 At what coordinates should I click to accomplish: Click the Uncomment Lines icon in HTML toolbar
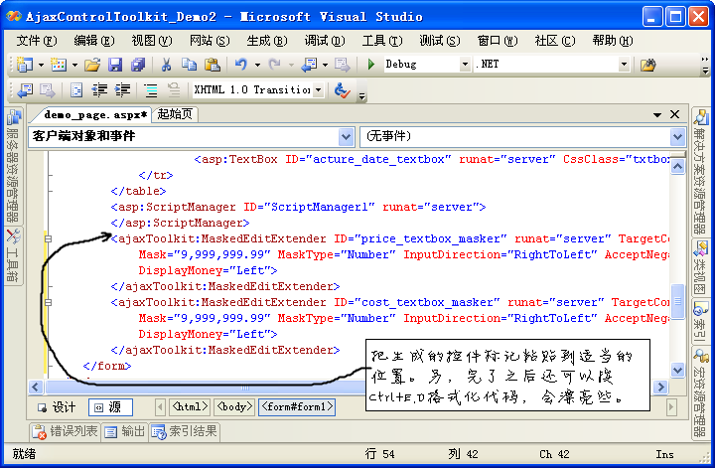pyautogui.click(x=174, y=90)
